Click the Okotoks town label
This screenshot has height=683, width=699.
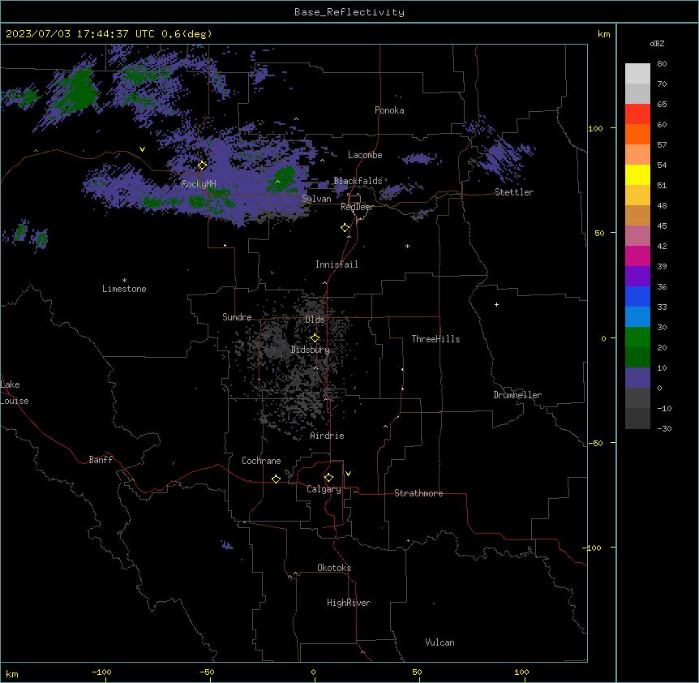(334, 568)
